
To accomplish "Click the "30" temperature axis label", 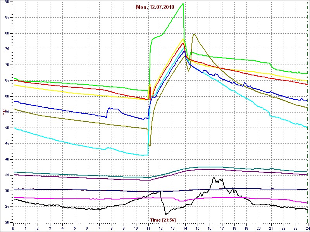I will (7, 191).
